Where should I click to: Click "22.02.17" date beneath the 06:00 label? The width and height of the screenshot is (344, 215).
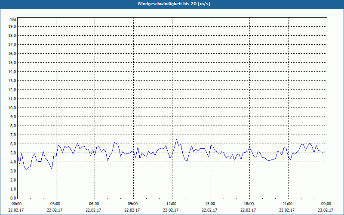click(x=93, y=210)
